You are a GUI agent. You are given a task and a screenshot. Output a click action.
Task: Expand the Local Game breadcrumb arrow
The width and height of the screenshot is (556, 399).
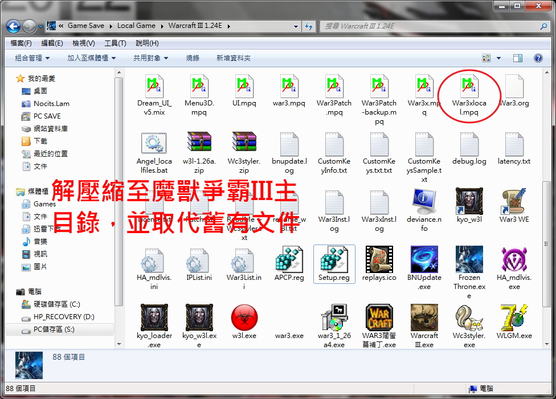pos(161,26)
